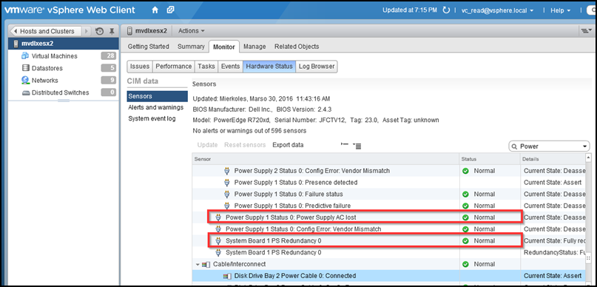The width and height of the screenshot is (597, 287).
Task: Click Reset sensors link
Action: tap(245, 145)
